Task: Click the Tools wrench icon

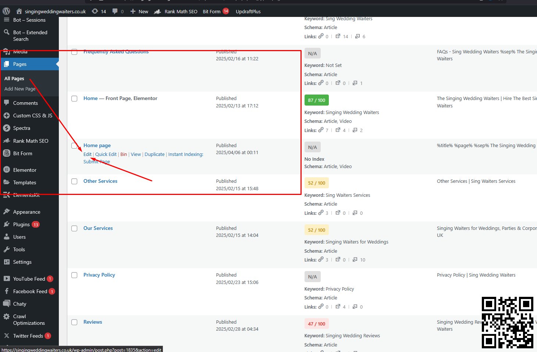Action: point(7,249)
